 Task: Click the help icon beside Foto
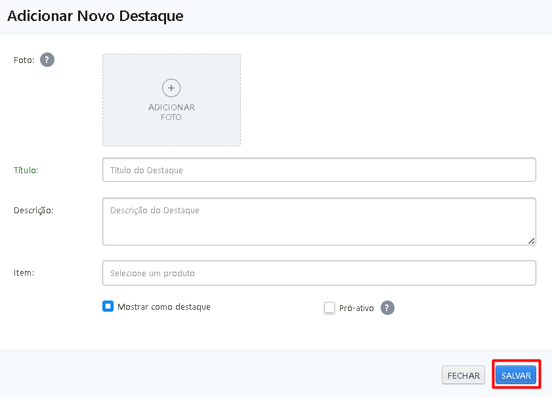(x=47, y=60)
